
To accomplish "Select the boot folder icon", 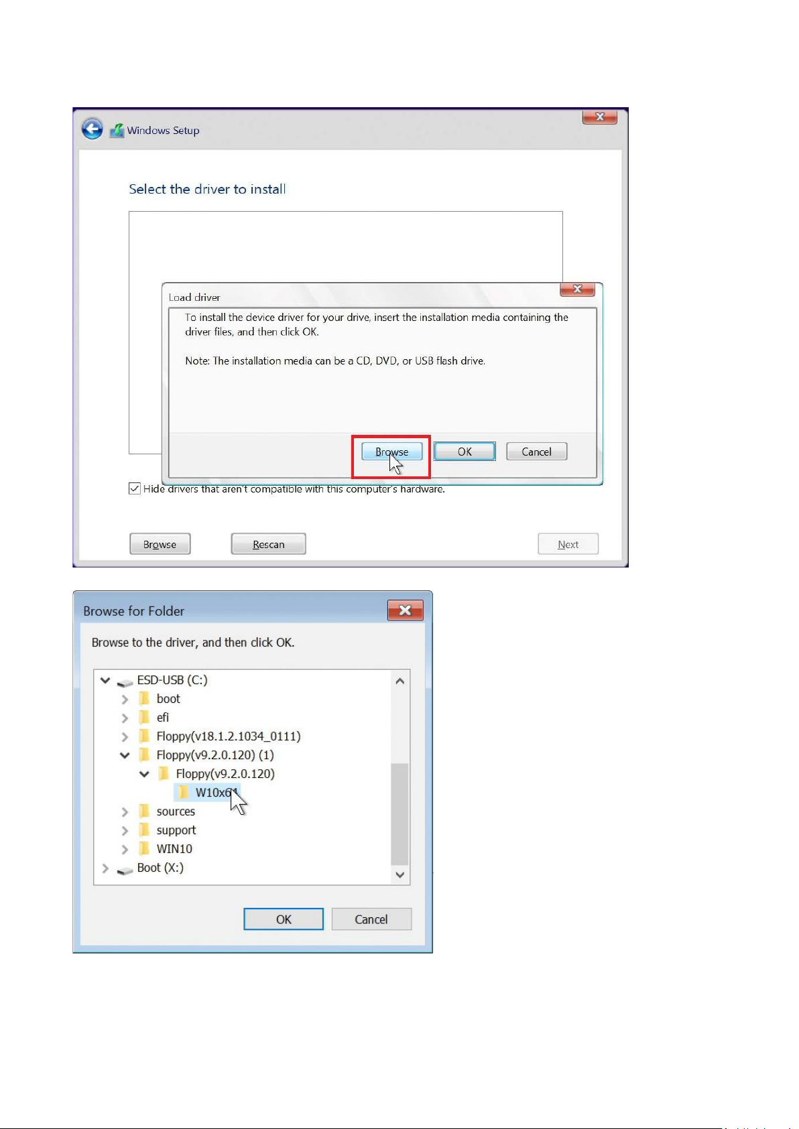I will pos(144,698).
